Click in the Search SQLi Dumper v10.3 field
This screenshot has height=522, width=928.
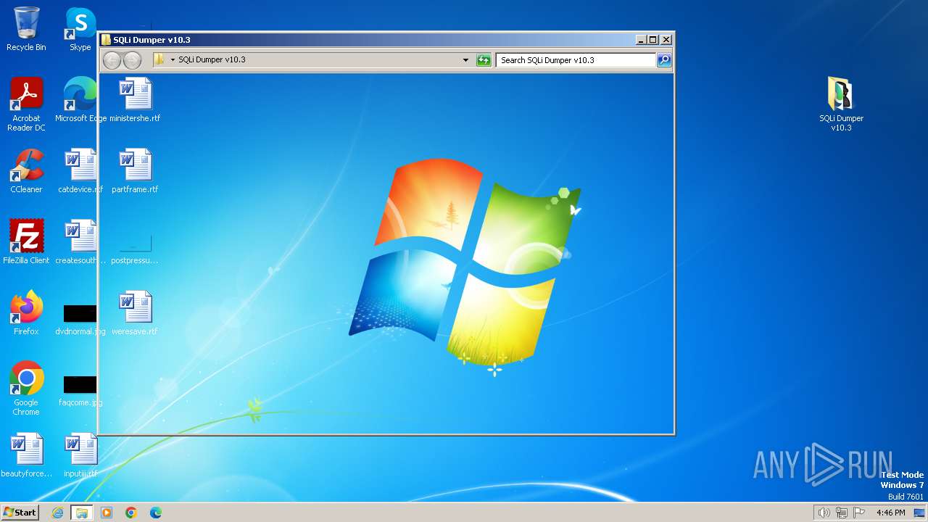tap(576, 60)
